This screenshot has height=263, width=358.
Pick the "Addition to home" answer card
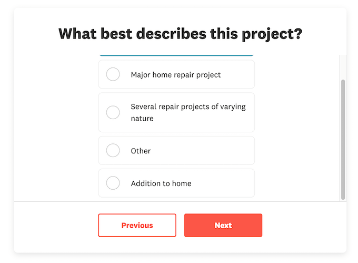(221, 183)
